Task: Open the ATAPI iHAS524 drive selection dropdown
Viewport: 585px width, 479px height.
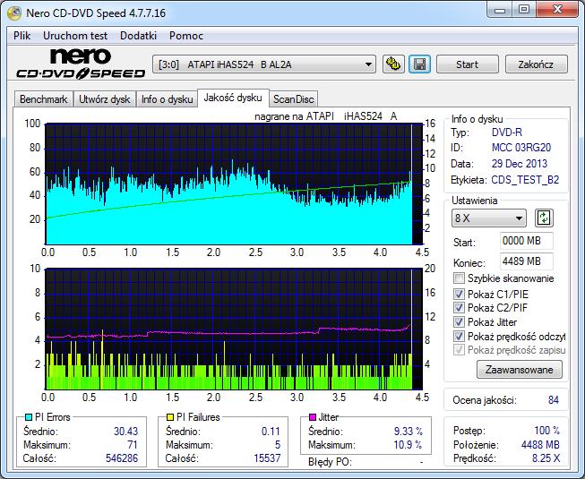Action: coord(264,64)
